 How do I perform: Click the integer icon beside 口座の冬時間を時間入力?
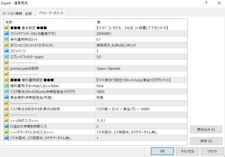pyautogui.click(x=6, y=126)
